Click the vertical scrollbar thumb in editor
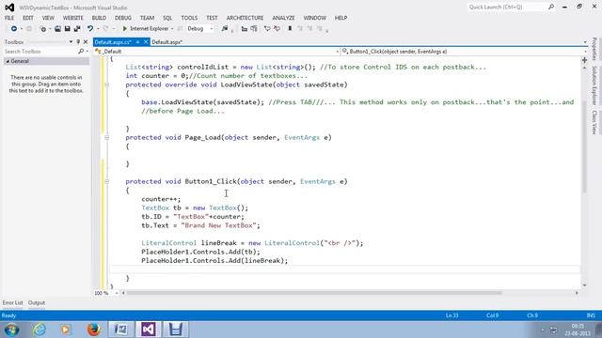The image size is (602, 338). pos(584,146)
